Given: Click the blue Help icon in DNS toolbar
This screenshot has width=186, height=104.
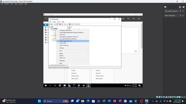Looking at the screenshot, I should (x=70, y=24).
